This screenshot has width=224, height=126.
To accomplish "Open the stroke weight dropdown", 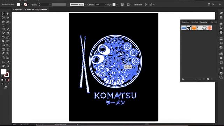I will 50,5.
